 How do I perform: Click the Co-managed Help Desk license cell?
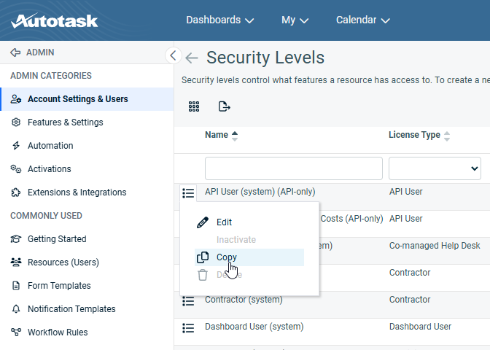435,246
